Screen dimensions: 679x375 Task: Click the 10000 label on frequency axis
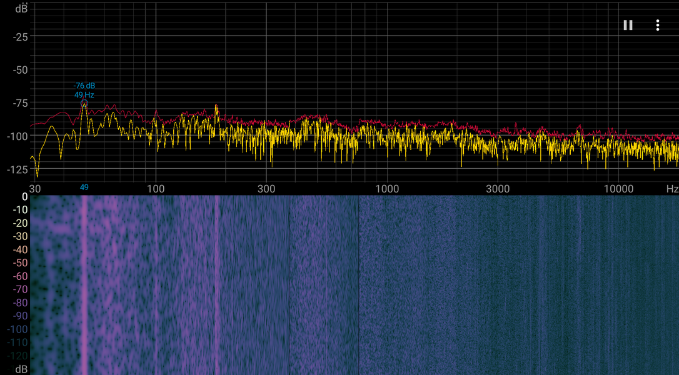[618, 189]
